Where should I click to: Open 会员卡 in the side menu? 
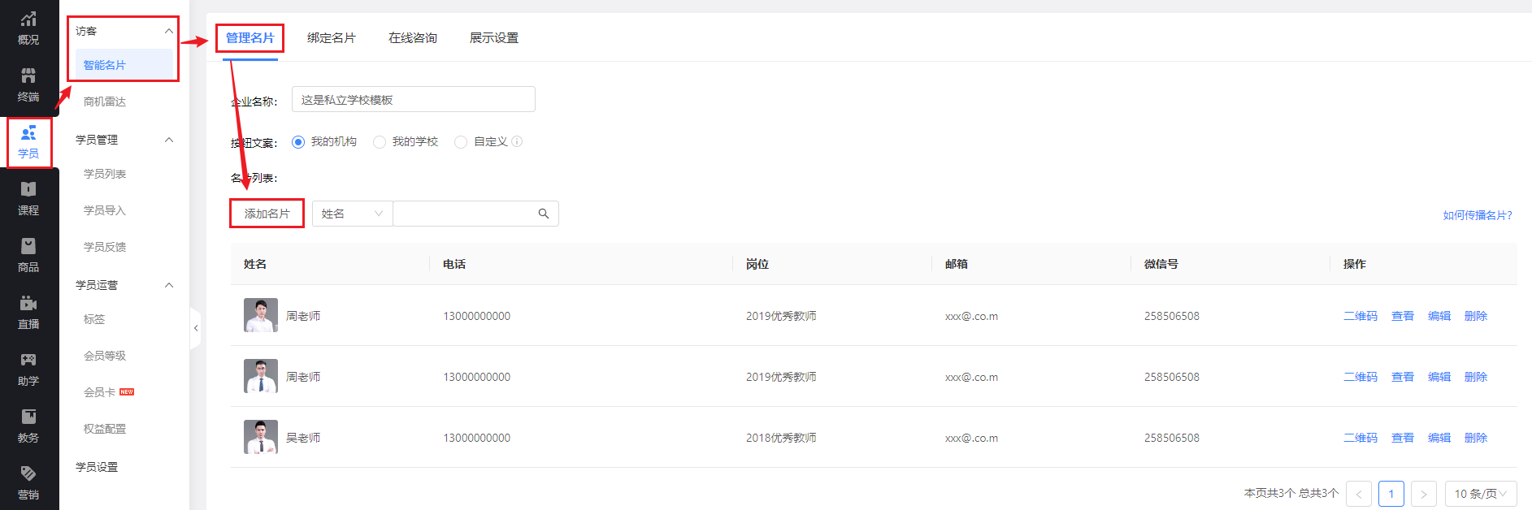(x=100, y=392)
